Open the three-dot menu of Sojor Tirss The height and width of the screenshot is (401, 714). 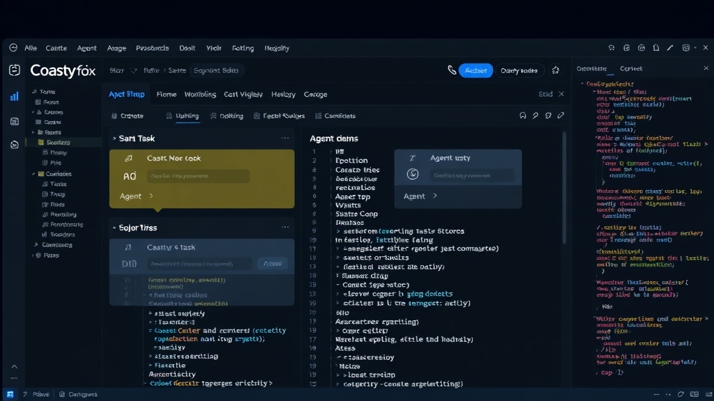point(285,227)
